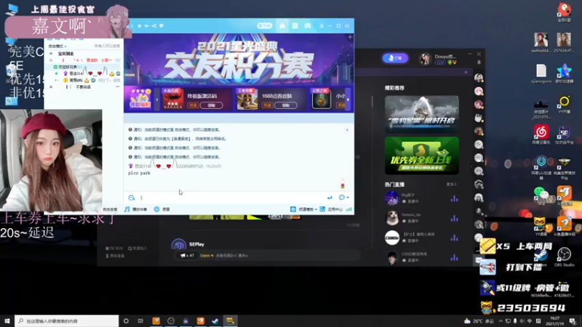582x327 pixels.
Task: Open the chat bubble dropdown arrow
Action: 348,198
